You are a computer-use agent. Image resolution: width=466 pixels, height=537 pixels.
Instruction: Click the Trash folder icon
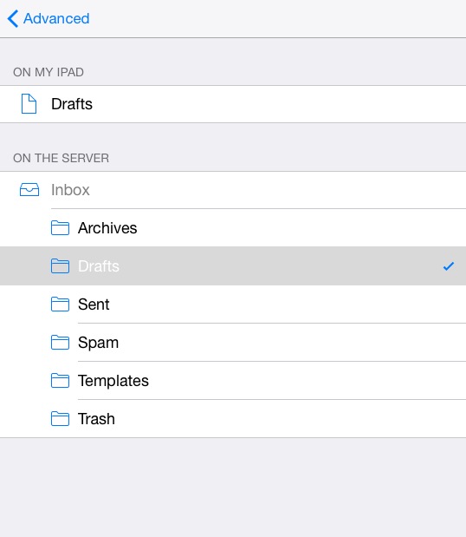(x=60, y=418)
